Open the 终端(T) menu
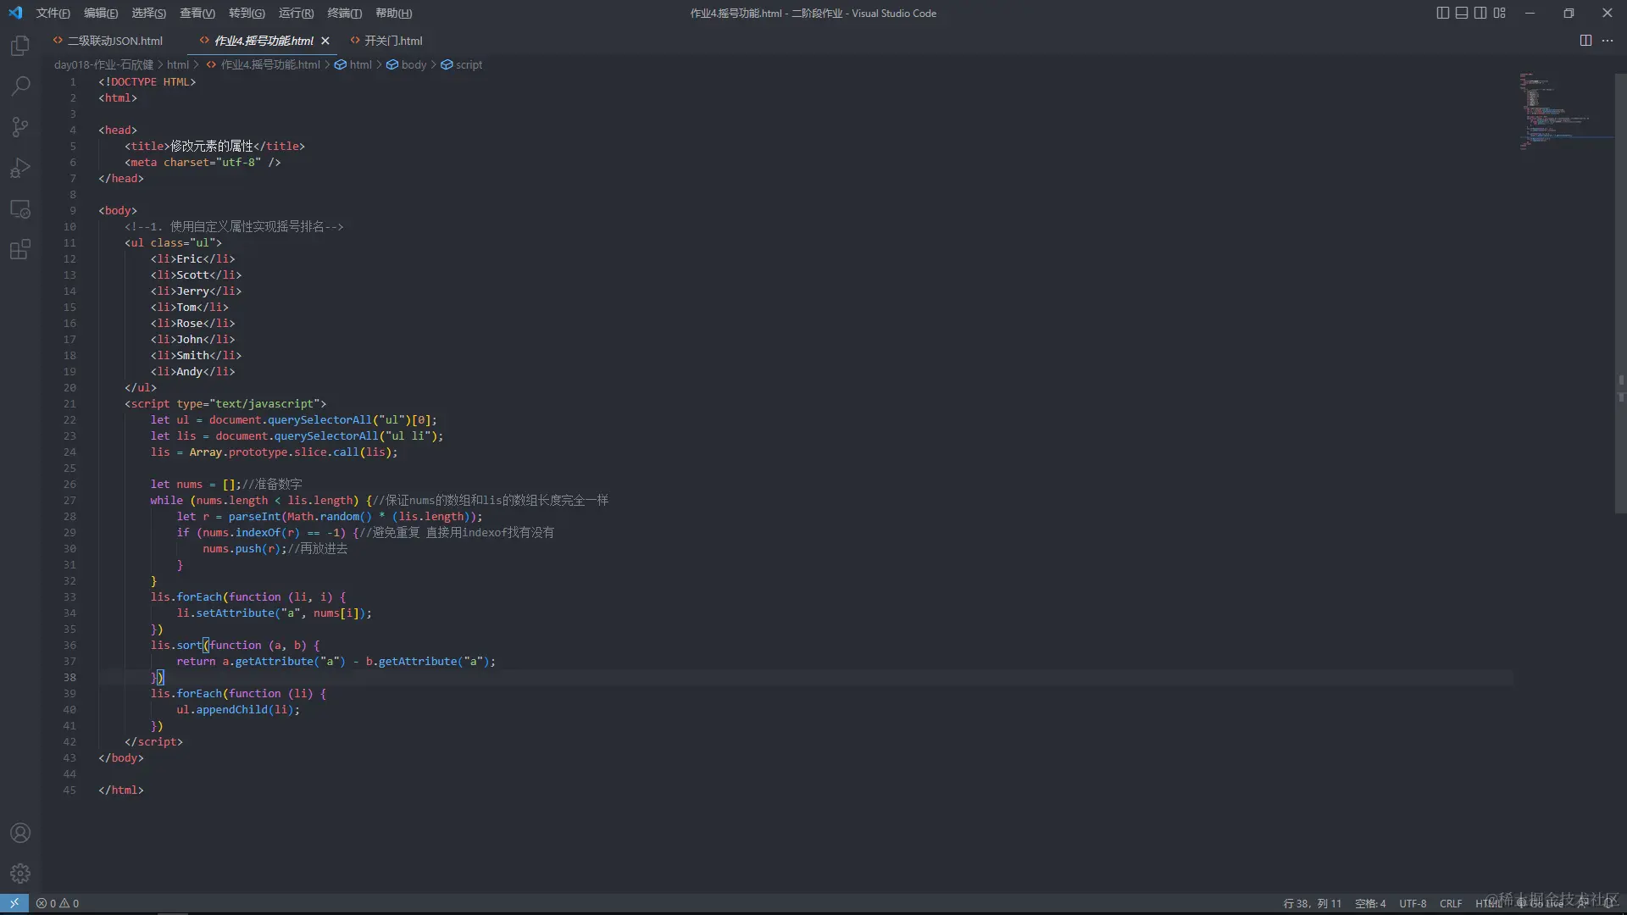1627x915 pixels. pos(344,13)
